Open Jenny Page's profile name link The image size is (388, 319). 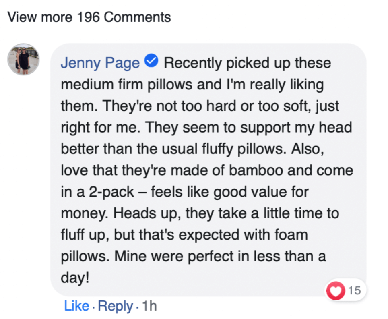pyautogui.click(x=100, y=63)
